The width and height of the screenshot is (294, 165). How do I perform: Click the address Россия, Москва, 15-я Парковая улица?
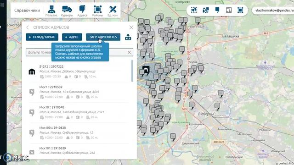pos(69,92)
